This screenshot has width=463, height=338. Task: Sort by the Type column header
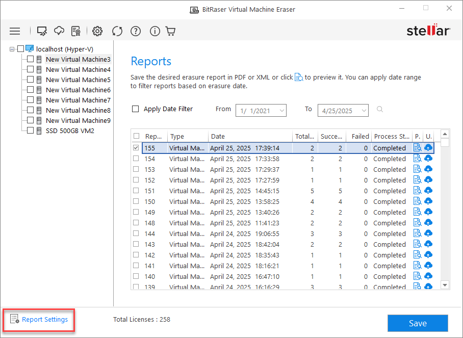(x=188, y=137)
